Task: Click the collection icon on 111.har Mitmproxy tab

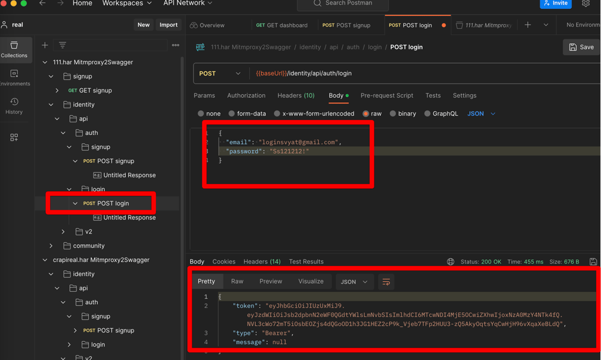Action: [459, 25]
